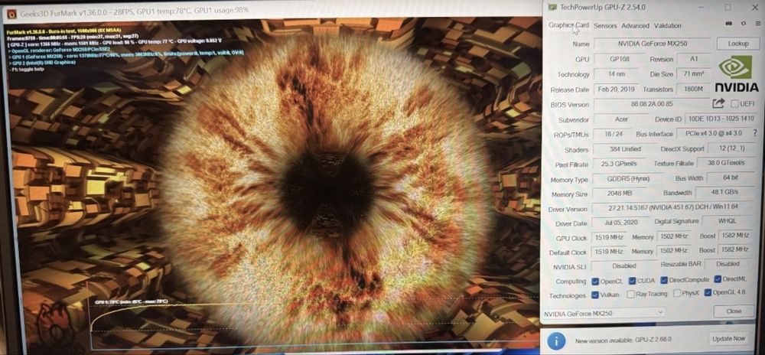This screenshot has width=765, height=355.
Task: Click the Close button in GPU-Z
Action: [x=734, y=311]
